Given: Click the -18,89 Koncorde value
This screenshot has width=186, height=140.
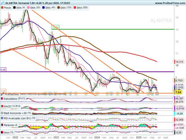Looking at the screenshot, I should point(179,114).
